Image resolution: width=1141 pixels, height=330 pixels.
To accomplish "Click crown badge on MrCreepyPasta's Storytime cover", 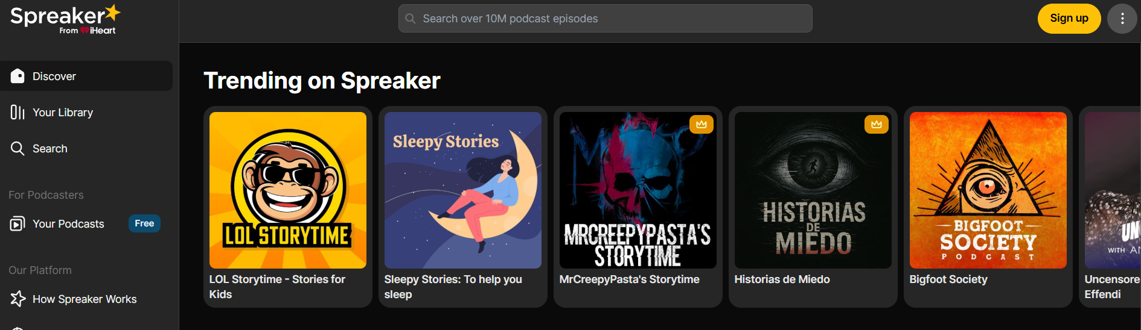I will [702, 124].
